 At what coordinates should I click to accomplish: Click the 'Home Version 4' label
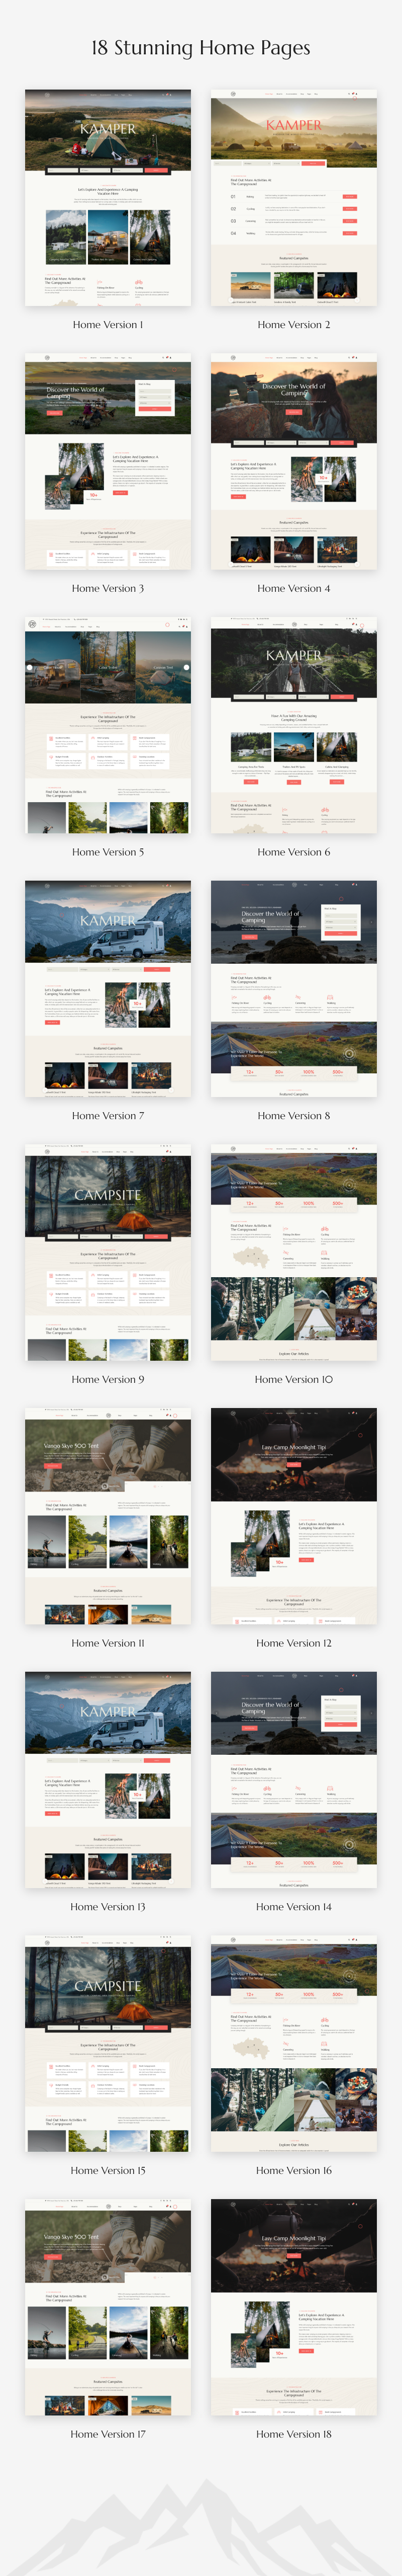click(x=293, y=588)
